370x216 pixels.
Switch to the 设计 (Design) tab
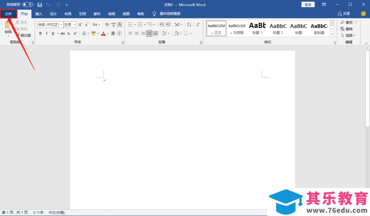(x=53, y=14)
